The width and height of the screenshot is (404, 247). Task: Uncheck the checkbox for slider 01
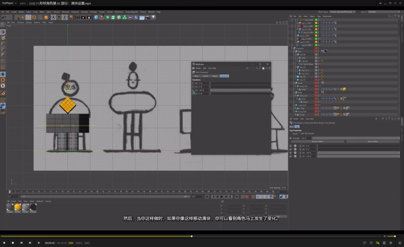click(295, 146)
